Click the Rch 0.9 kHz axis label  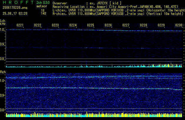coord(2,95)
